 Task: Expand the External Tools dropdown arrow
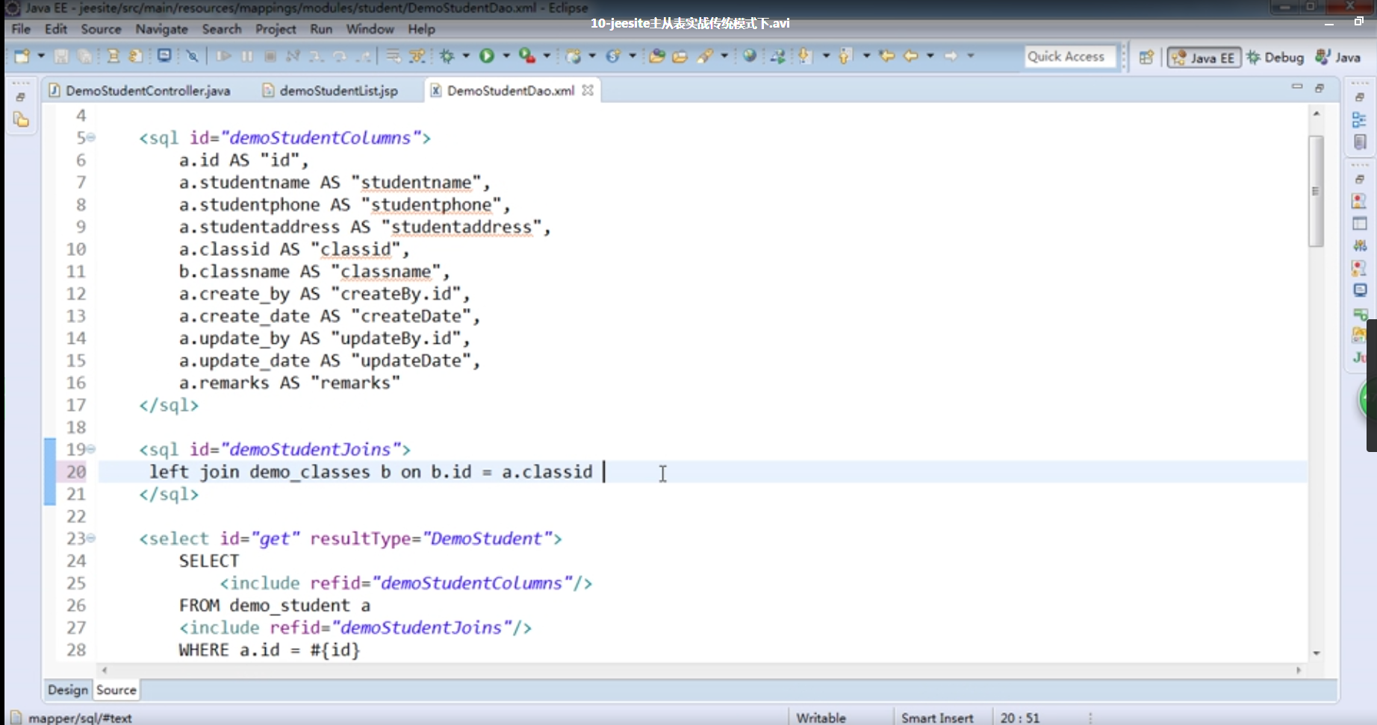[x=547, y=56]
